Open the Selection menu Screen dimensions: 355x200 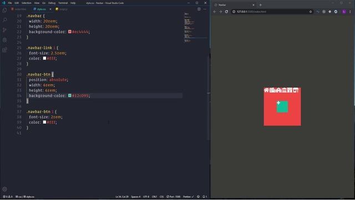tap(27, 3)
